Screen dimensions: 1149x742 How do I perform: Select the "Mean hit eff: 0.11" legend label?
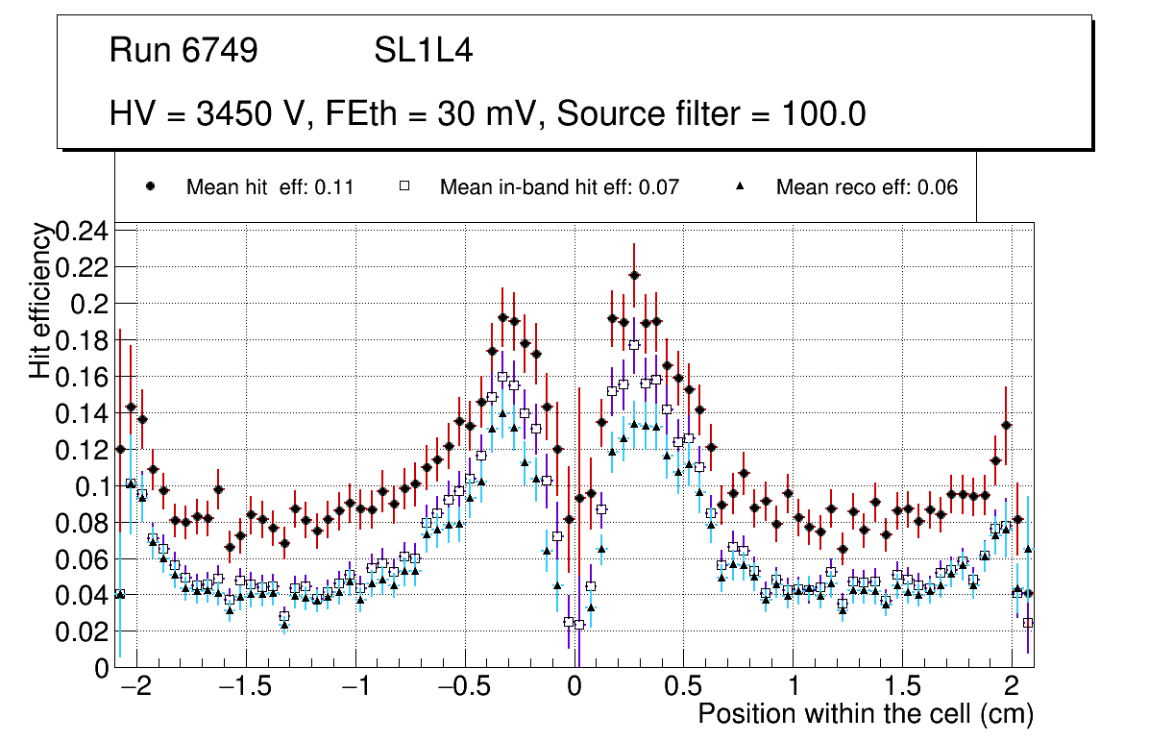[270, 187]
